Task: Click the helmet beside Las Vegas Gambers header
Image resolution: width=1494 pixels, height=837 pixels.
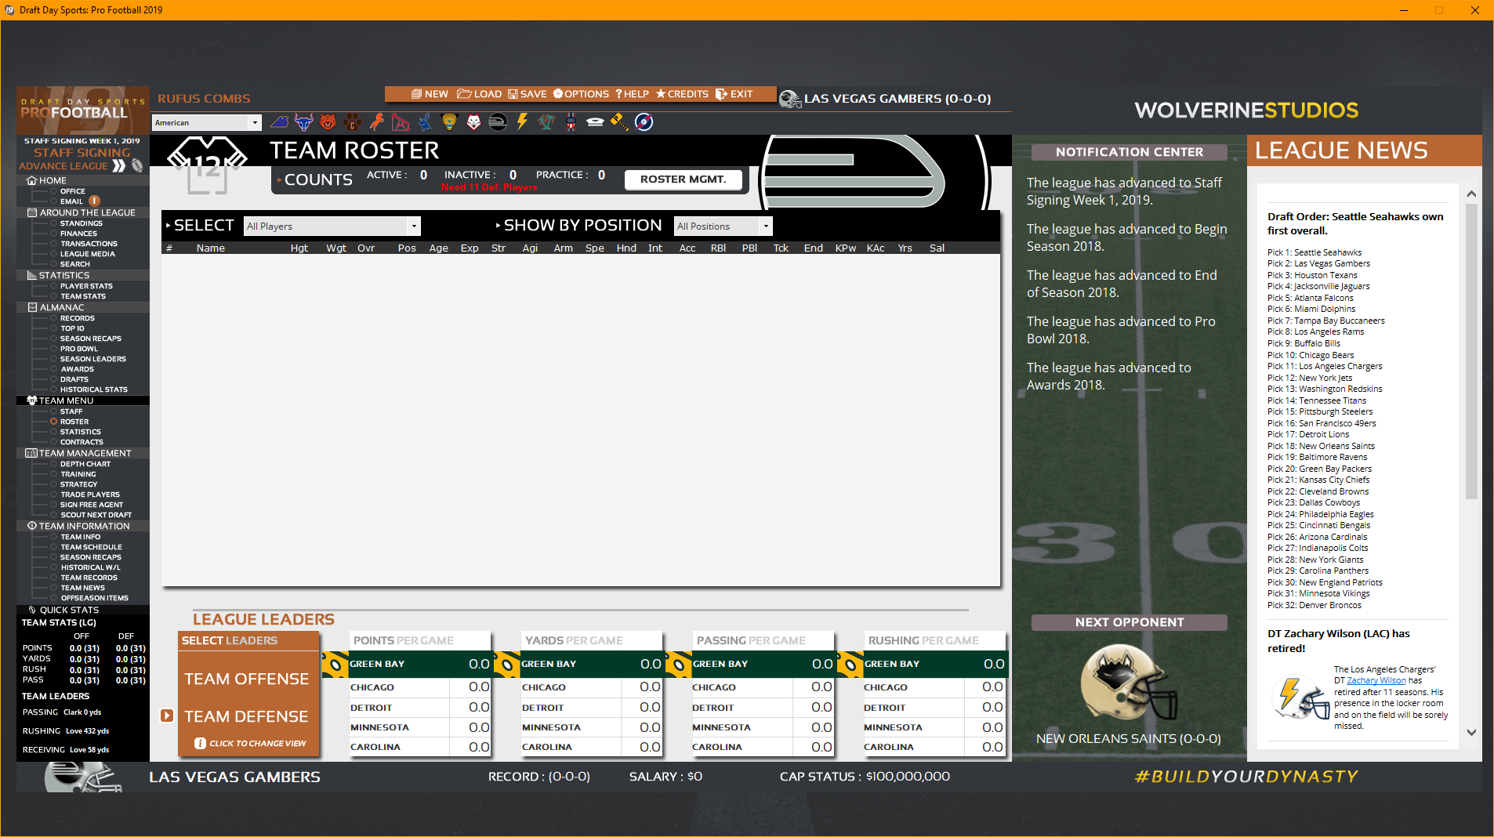Action: (789, 99)
